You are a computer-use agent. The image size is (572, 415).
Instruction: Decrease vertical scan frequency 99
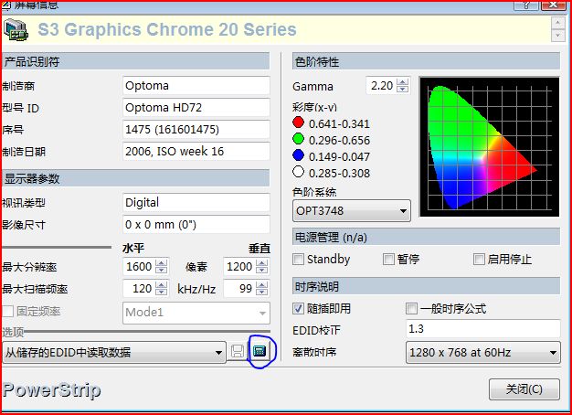261,292
